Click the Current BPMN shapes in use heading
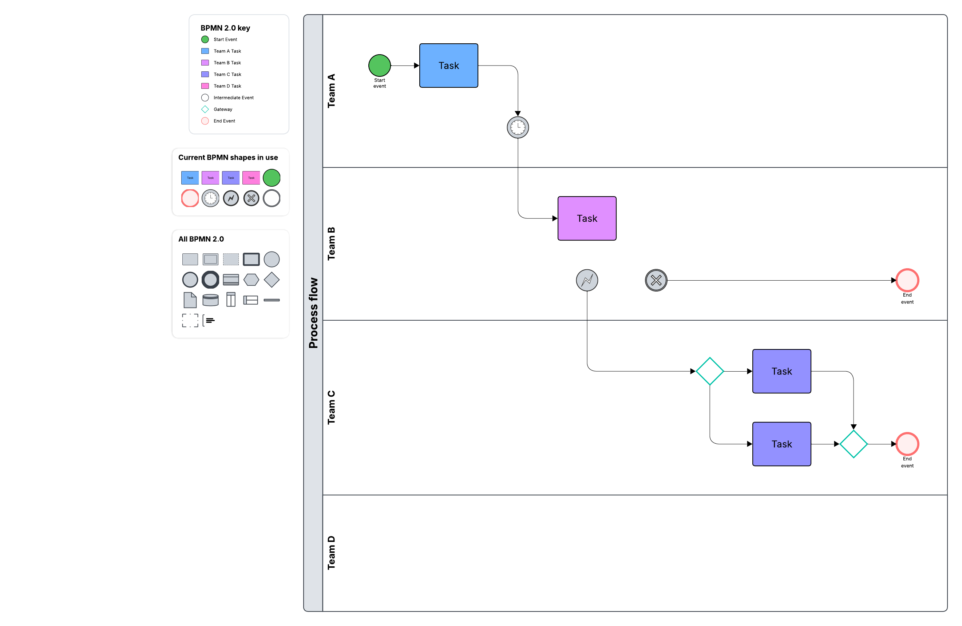The height and width of the screenshot is (626, 962). click(x=228, y=157)
